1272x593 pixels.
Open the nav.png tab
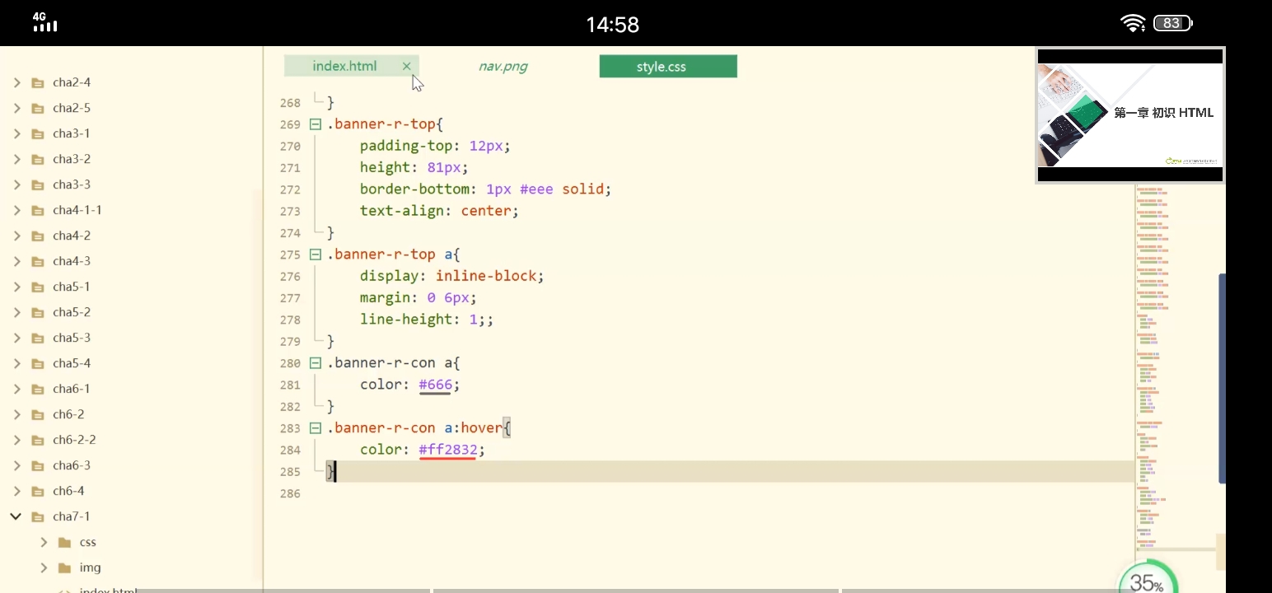click(503, 67)
